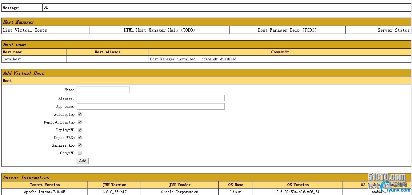The height and width of the screenshot is (195, 412).
Task: Select the OK message text
Action: (46, 7)
